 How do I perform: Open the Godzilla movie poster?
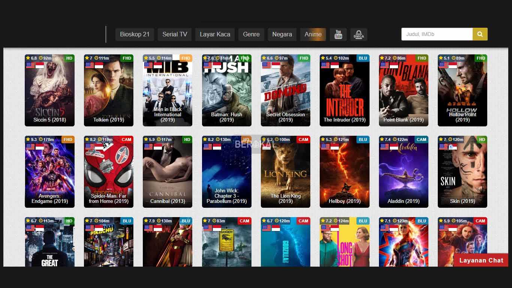286,242
